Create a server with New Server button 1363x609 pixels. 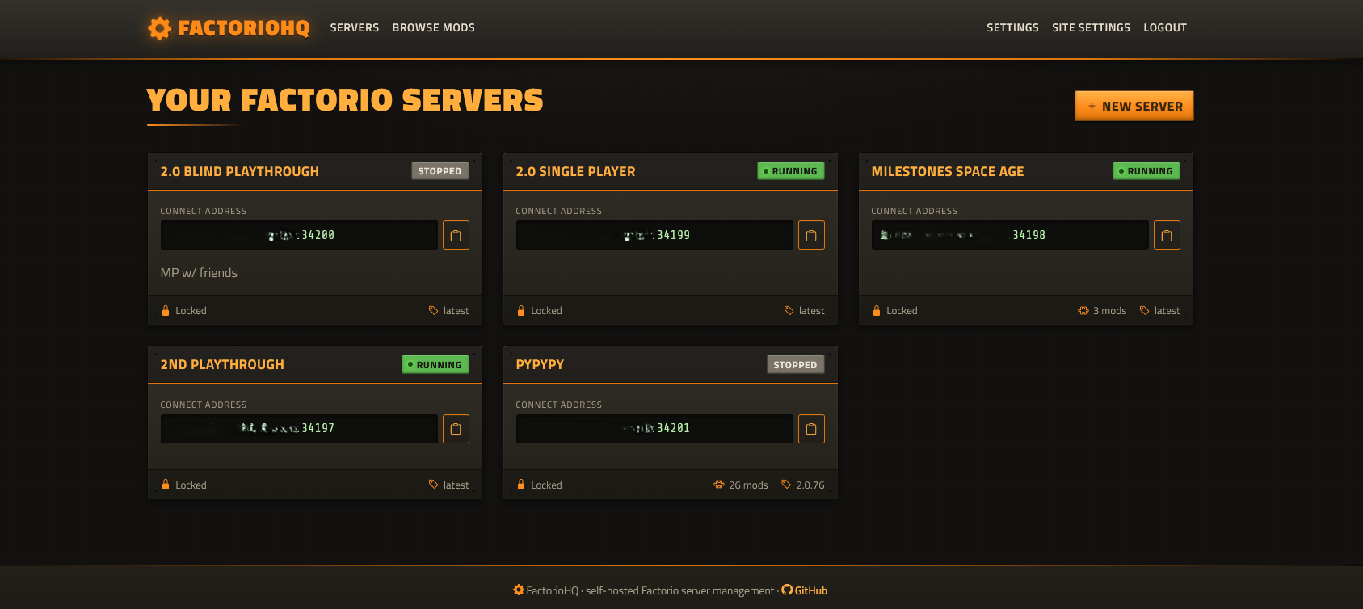coord(1134,106)
